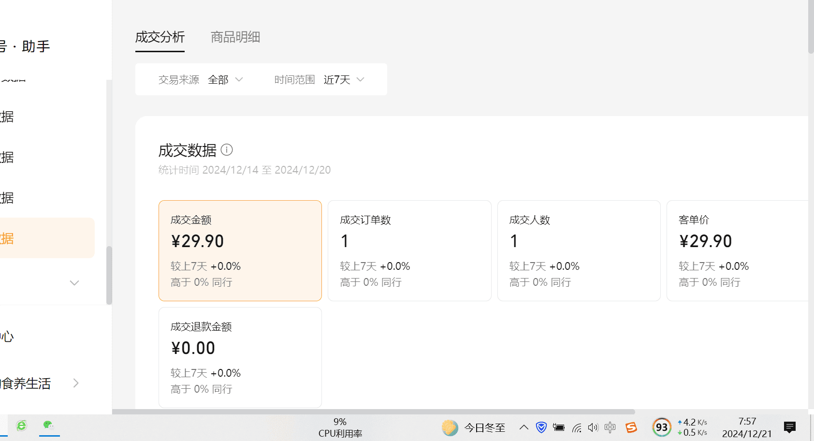Image resolution: width=814 pixels, height=441 pixels.
Task: Select the 成交分析 tab
Action: click(x=160, y=37)
